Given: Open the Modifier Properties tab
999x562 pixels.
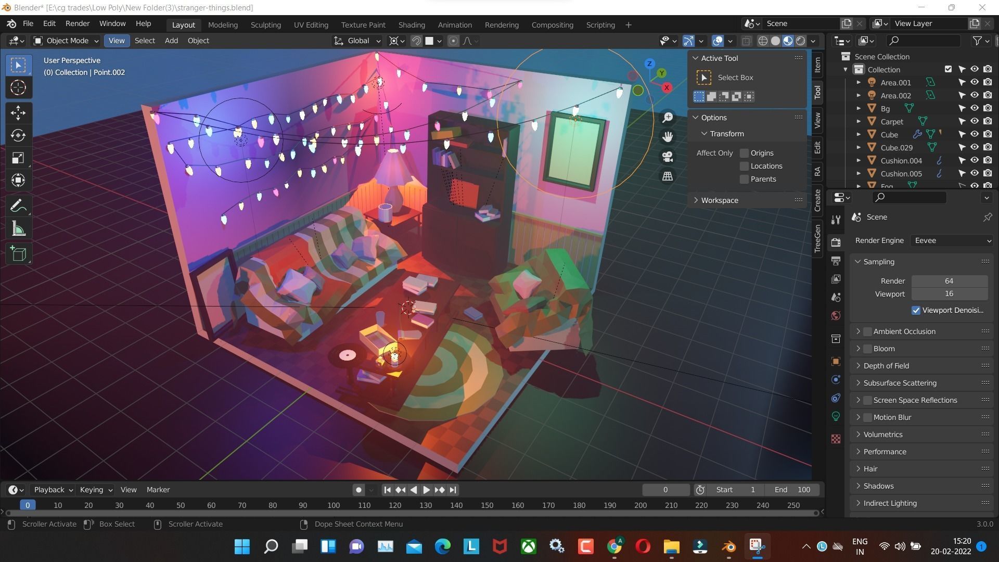Looking at the screenshot, I should click(836, 379).
